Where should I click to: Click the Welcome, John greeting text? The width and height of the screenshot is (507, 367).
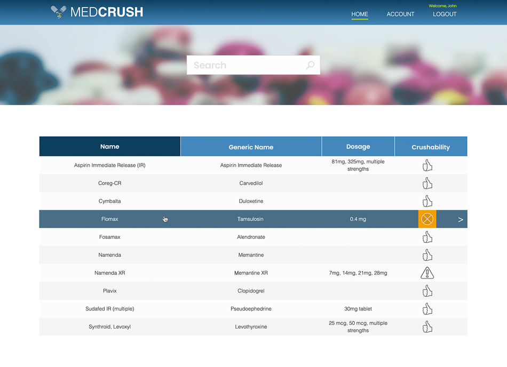442,6
